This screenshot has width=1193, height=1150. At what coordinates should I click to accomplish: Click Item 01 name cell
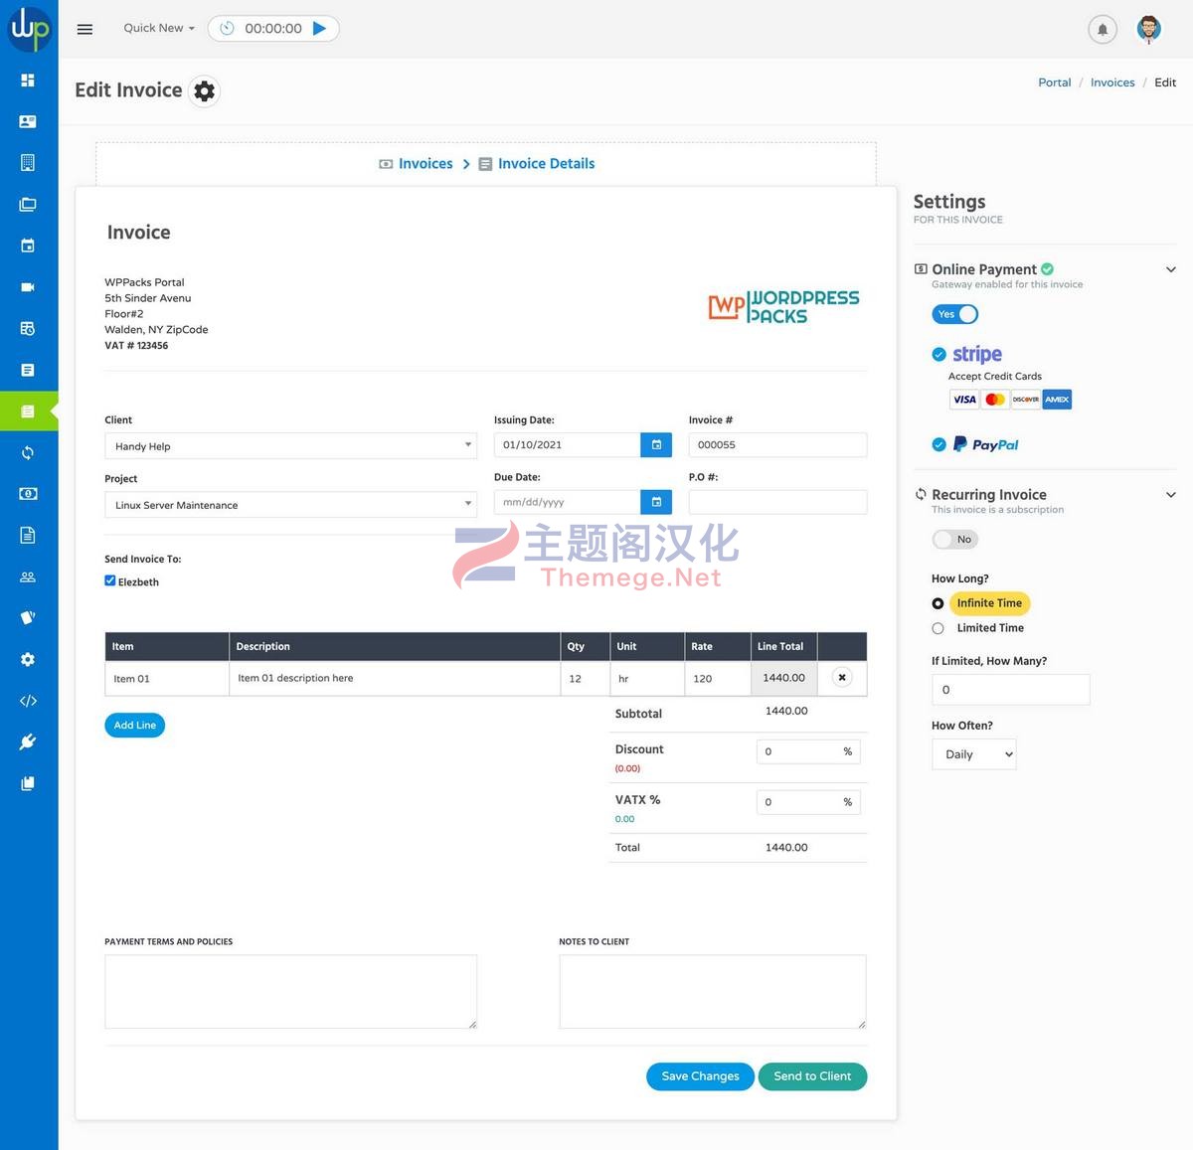[x=167, y=678]
